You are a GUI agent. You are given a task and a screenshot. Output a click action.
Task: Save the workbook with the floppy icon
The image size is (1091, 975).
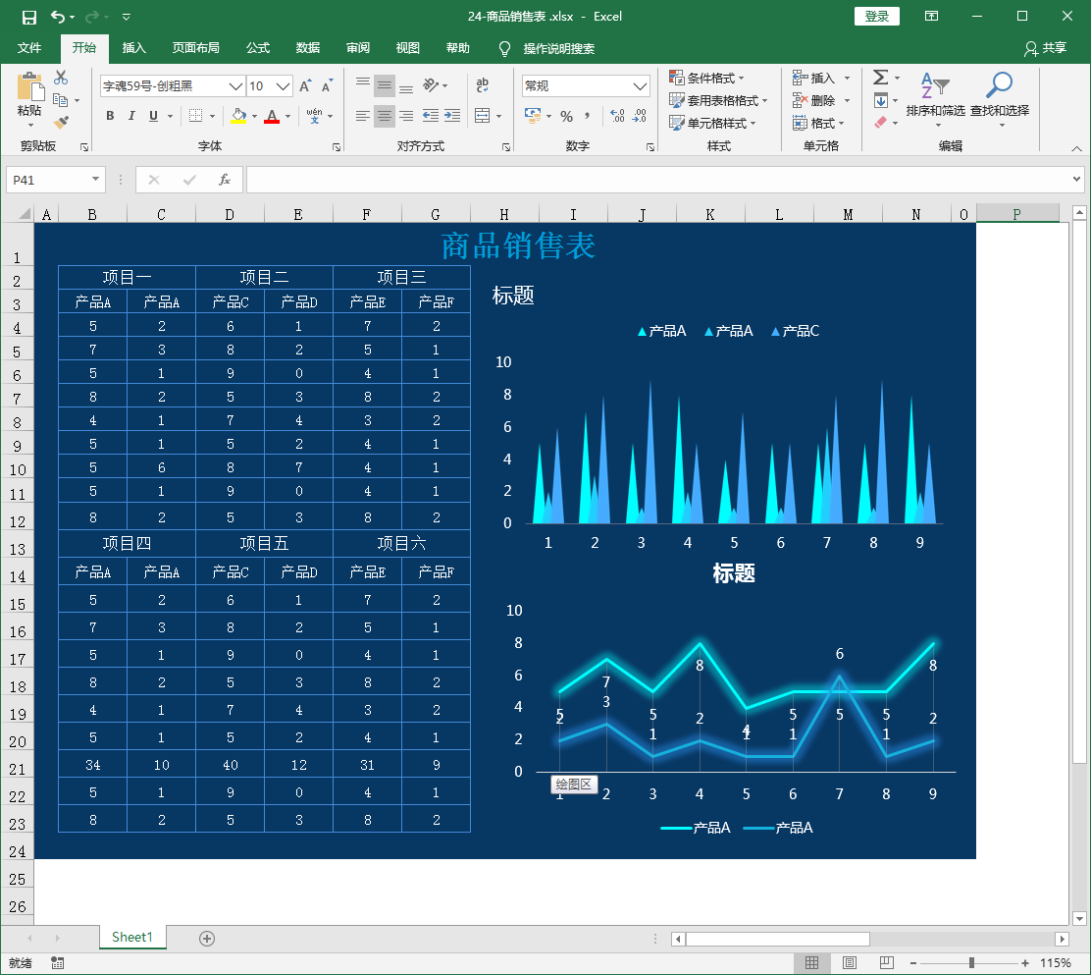(x=29, y=17)
